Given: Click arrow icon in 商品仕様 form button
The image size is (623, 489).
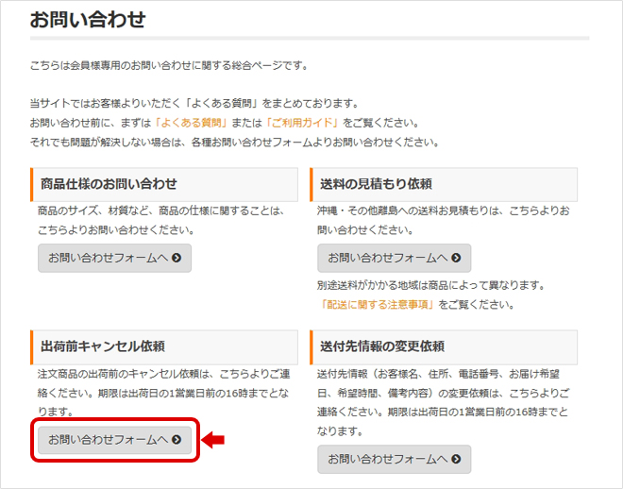Looking at the screenshot, I should (176, 258).
